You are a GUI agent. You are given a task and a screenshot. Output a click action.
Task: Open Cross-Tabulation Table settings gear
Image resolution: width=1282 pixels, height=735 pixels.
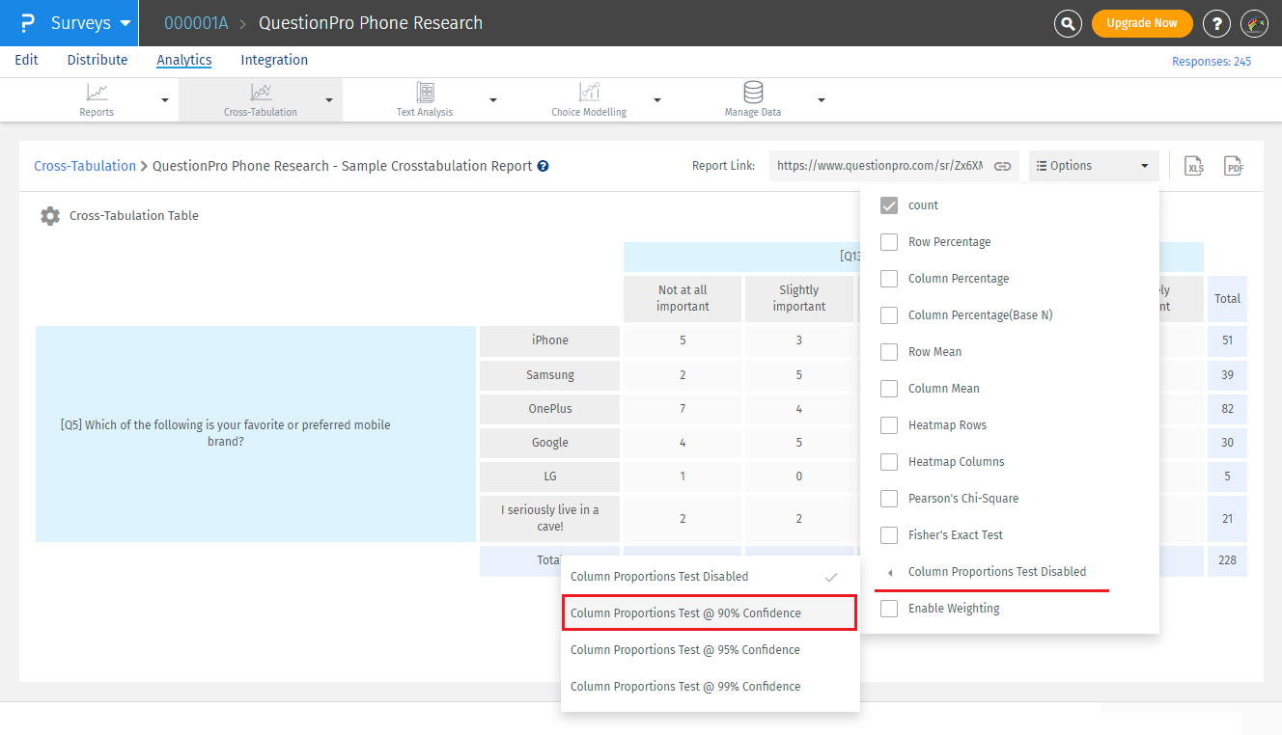pyautogui.click(x=50, y=216)
